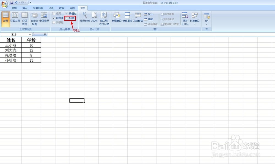Screen dimensions: 275x164
Task: Select the age cell 13
Action: click(x=31, y=60)
